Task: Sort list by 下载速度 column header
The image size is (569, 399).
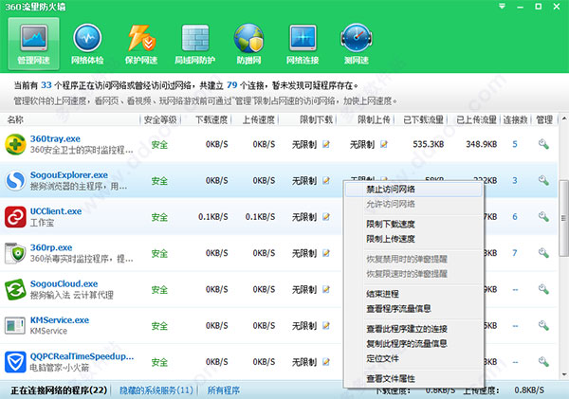Action: tap(211, 119)
